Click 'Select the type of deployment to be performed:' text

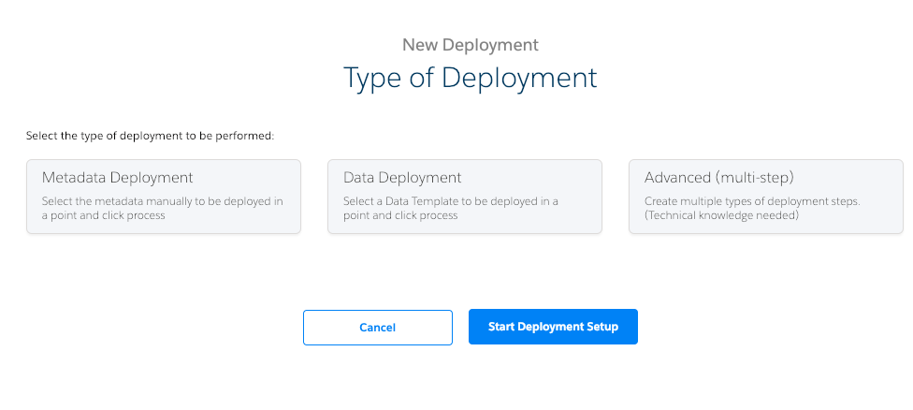point(151,136)
